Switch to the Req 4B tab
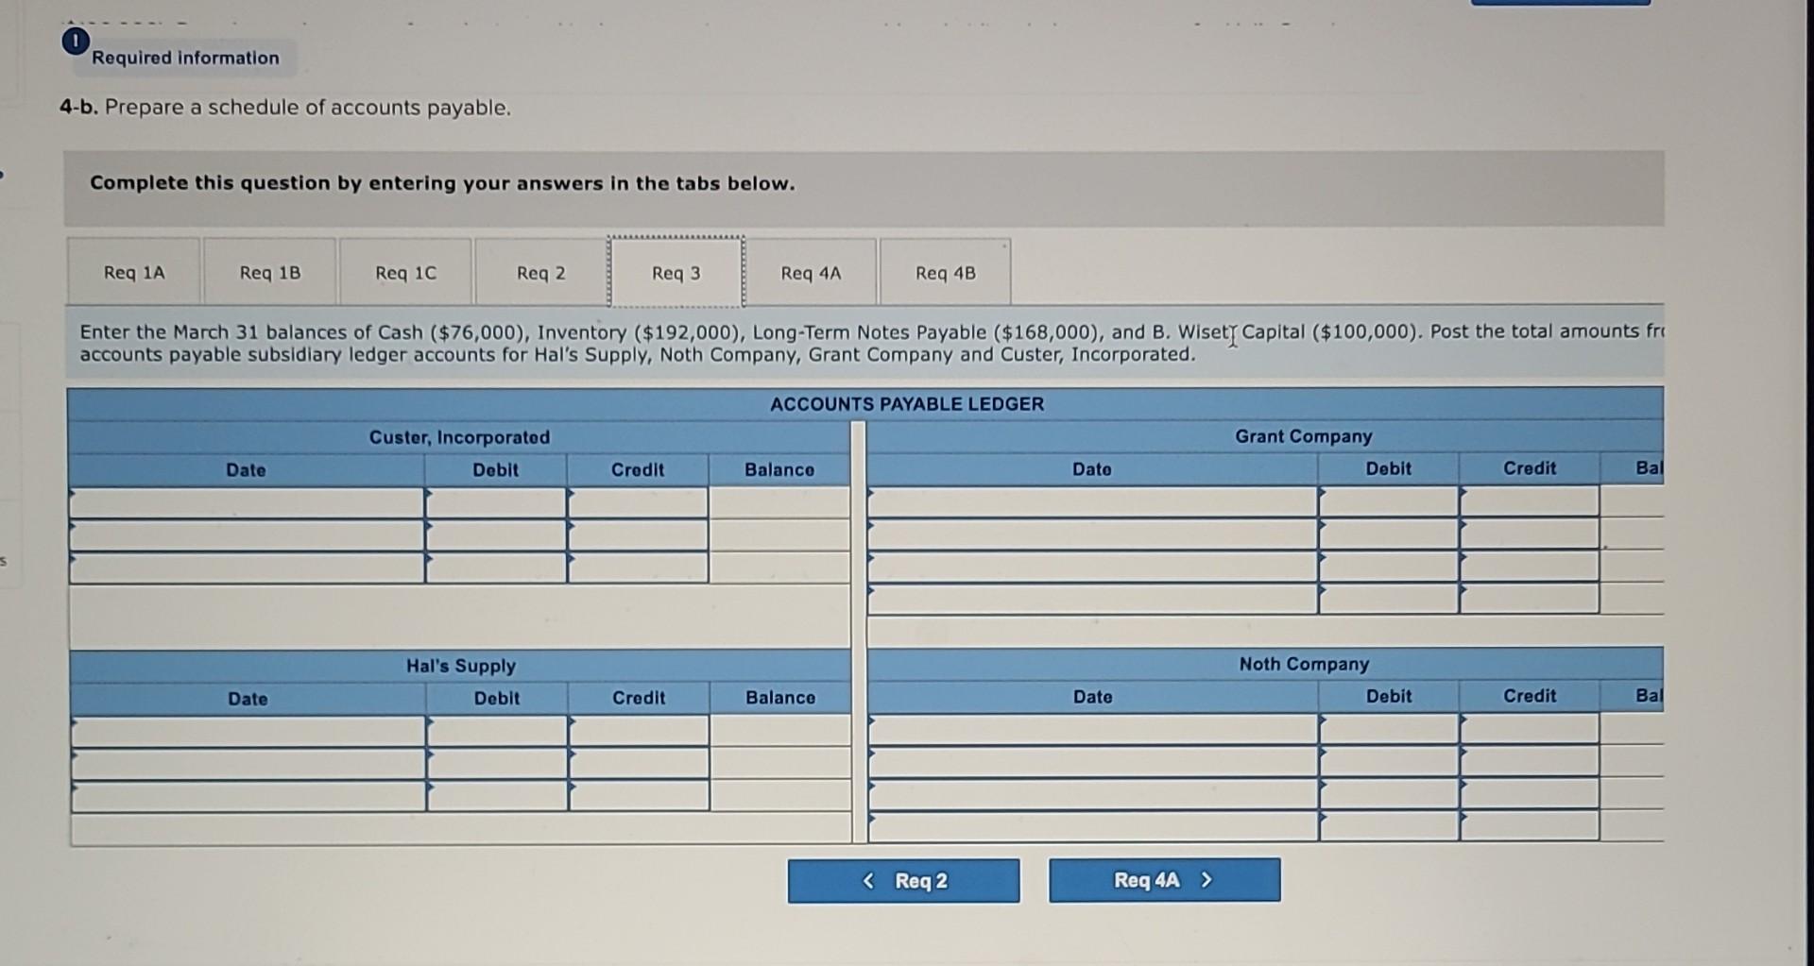The height and width of the screenshot is (966, 1814). point(946,273)
